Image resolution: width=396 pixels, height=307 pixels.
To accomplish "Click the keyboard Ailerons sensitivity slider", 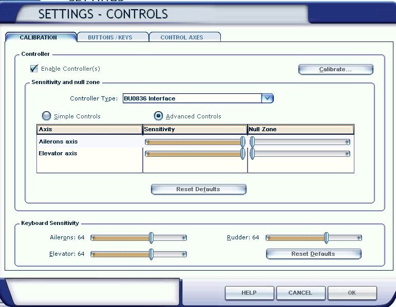I will (x=139, y=238).
